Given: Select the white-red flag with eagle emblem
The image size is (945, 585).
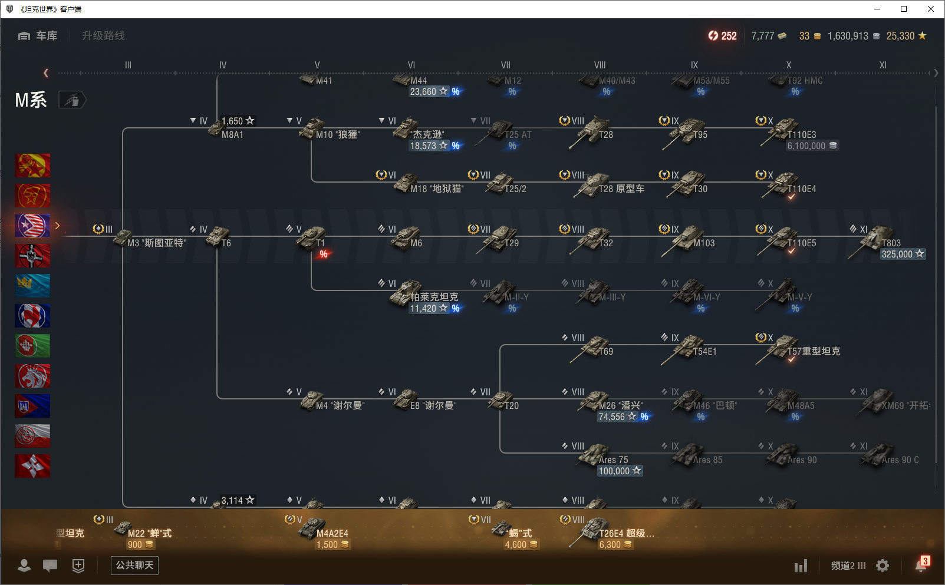Looking at the screenshot, I should [x=32, y=436].
